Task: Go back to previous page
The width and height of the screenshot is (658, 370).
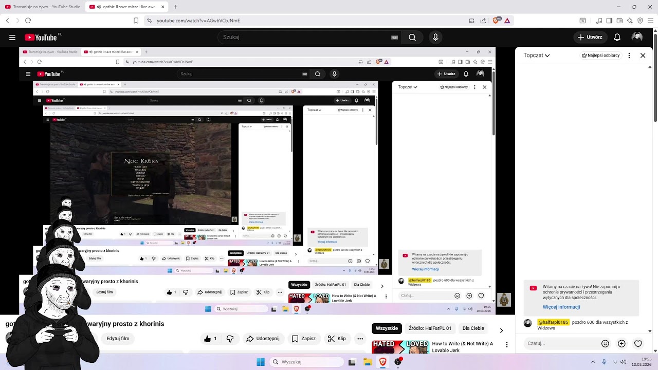Action: pos(7,21)
